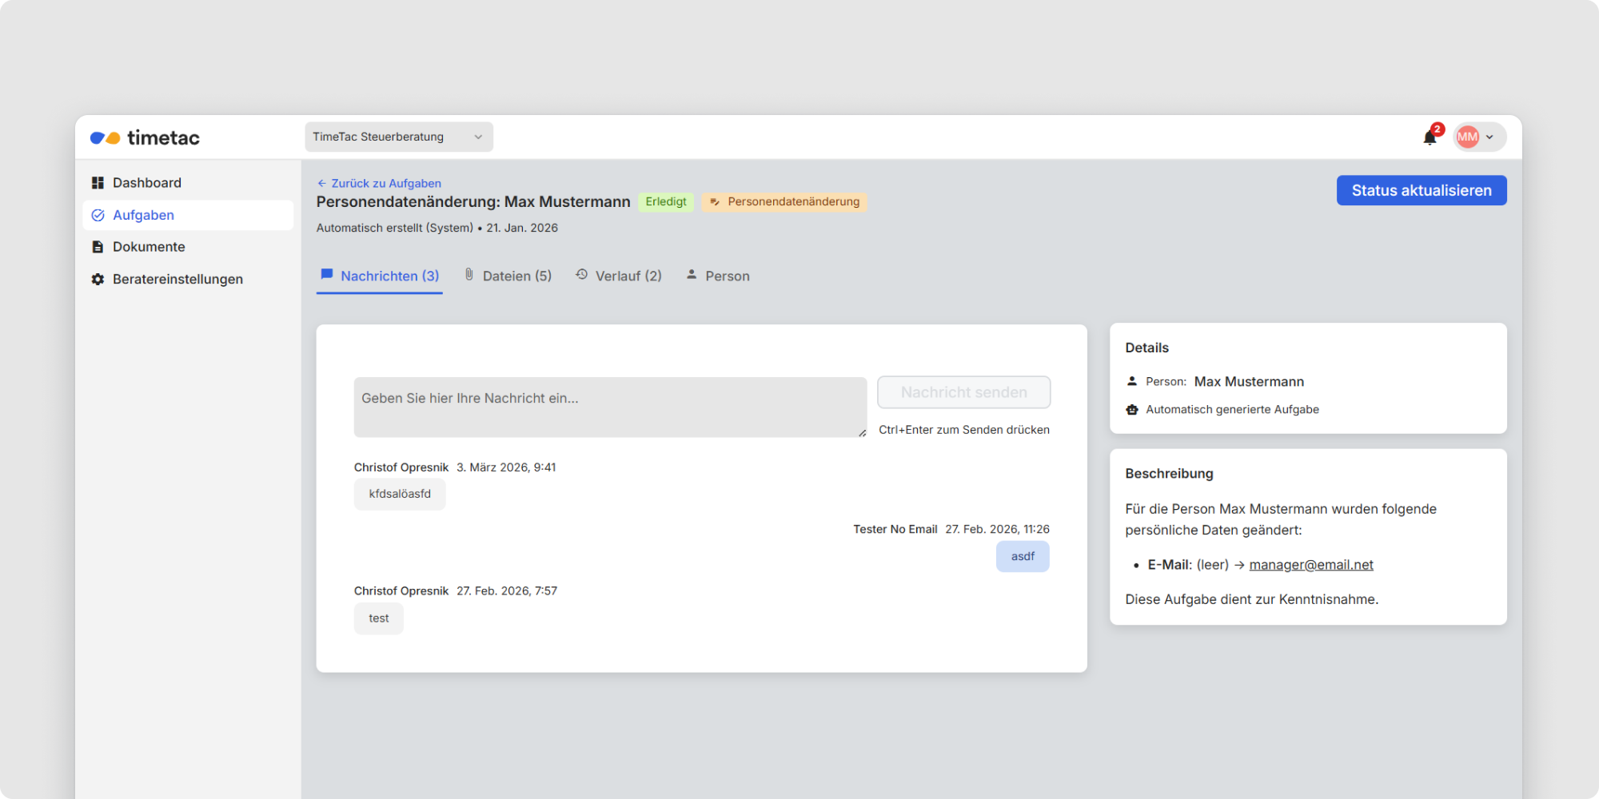Viewport: 1599px width, 799px height.
Task: Open the manager@email.net link
Action: 1310,565
